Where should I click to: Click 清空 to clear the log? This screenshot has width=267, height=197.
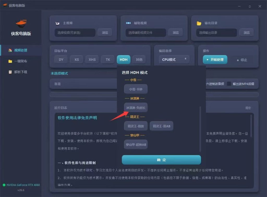click(248, 108)
